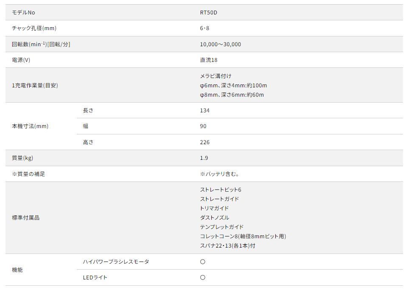The image size is (414, 290).
Task: Select the width value 90
Action: (x=203, y=126)
